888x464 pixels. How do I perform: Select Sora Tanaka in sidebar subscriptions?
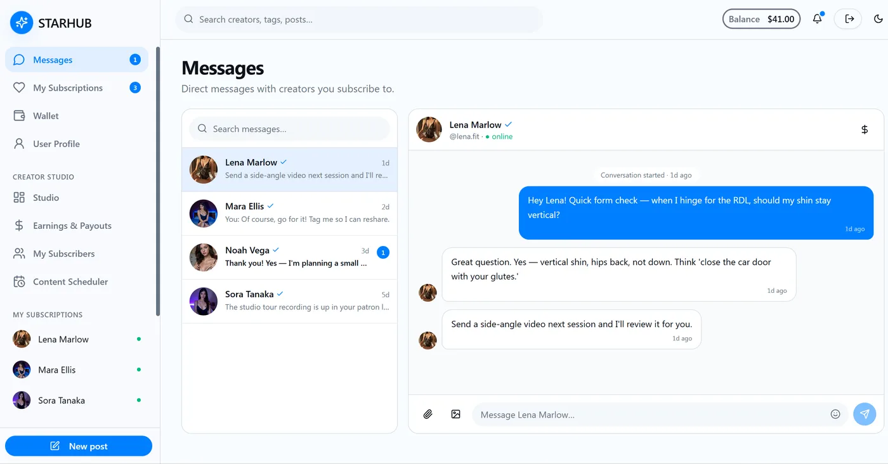[x=77, y=400]
